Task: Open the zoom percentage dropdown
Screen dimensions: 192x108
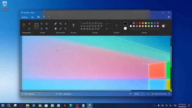Action: [x=142, y=94]
